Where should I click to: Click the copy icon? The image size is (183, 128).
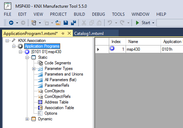(x=92, y=23)
